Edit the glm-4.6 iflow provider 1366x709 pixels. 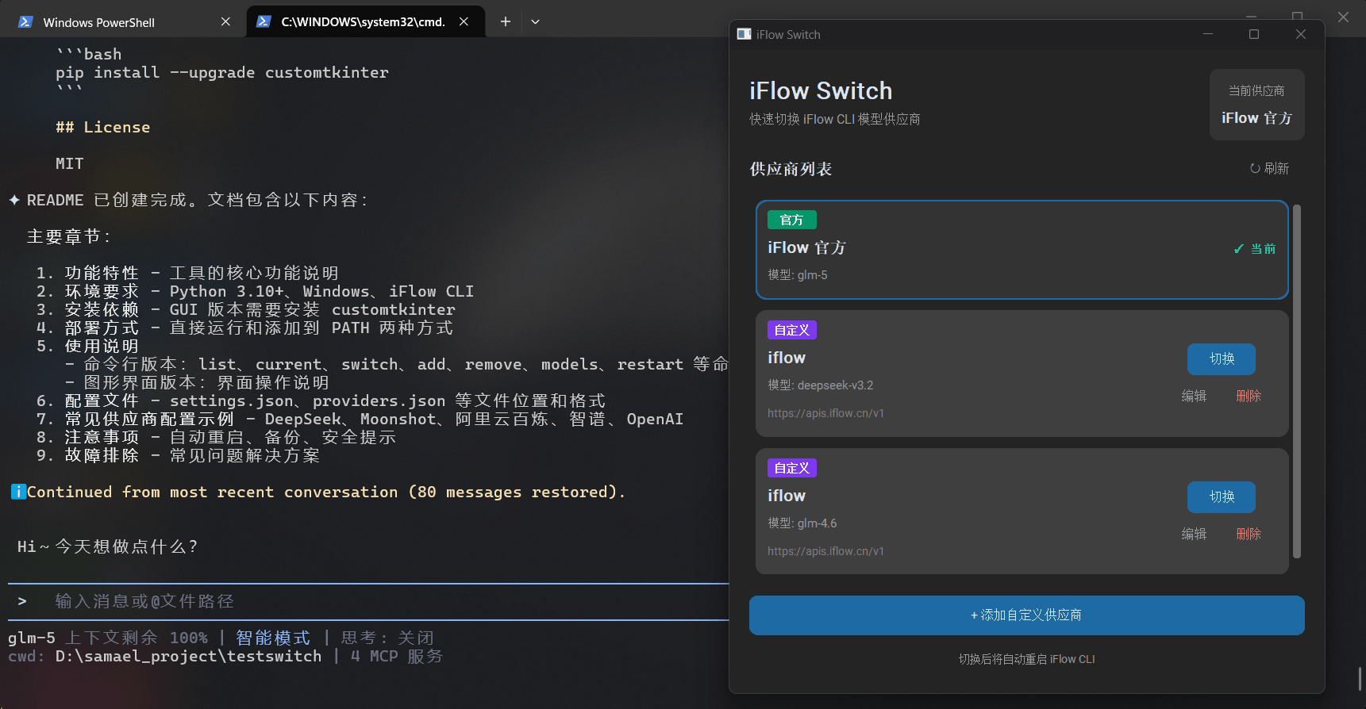click(x=1194, y=534)
